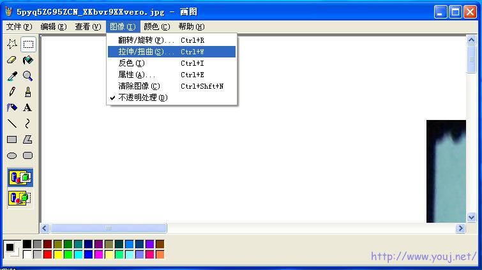Screen dimensions: 482x270
Task: Enable opaque selection mode in tool options
Action: coord(20,177)
